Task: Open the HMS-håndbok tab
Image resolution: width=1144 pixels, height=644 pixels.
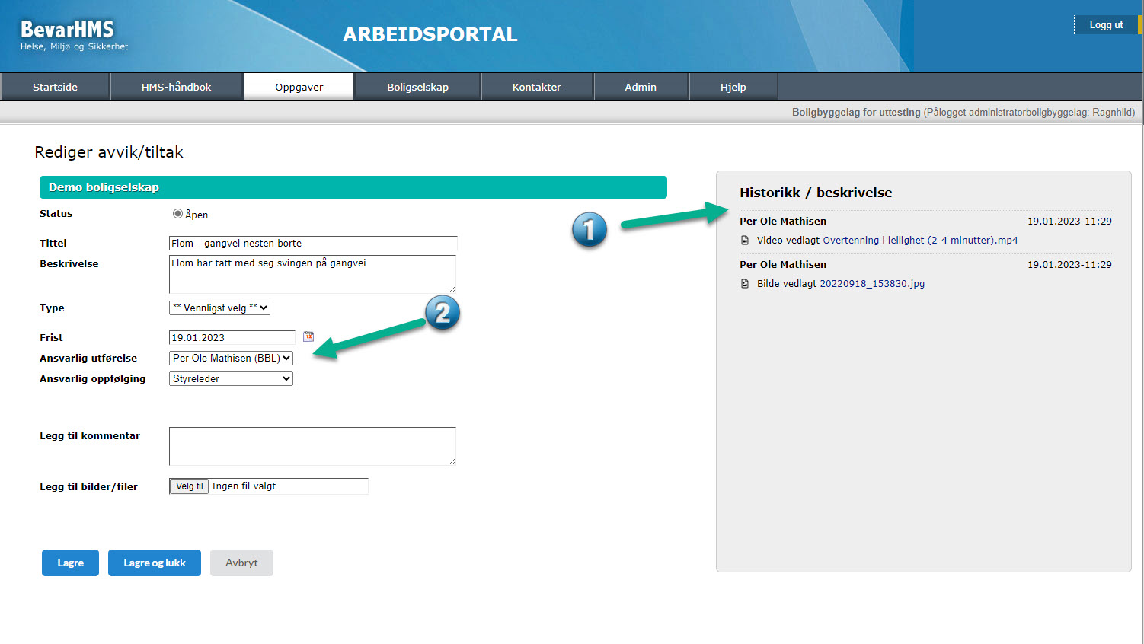Action: pyautogui.click(x=176, y=88)
